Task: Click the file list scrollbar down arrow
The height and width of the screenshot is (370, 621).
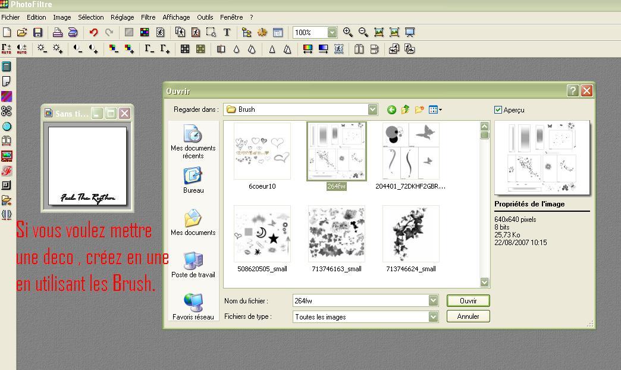Action: pyautogui.click(x=484, y=282)
